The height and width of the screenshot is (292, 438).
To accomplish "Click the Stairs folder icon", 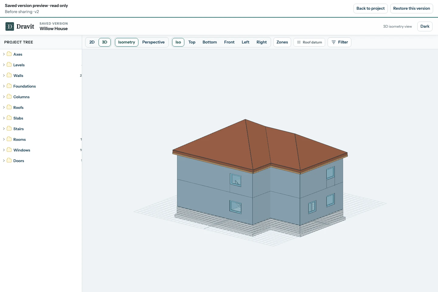I will [9, 129].
